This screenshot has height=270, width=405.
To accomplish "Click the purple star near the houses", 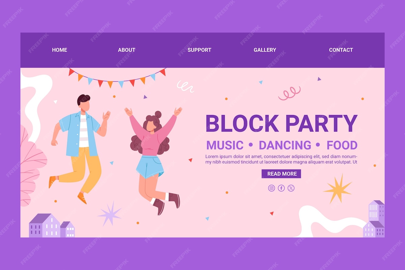I will point(110,214).
